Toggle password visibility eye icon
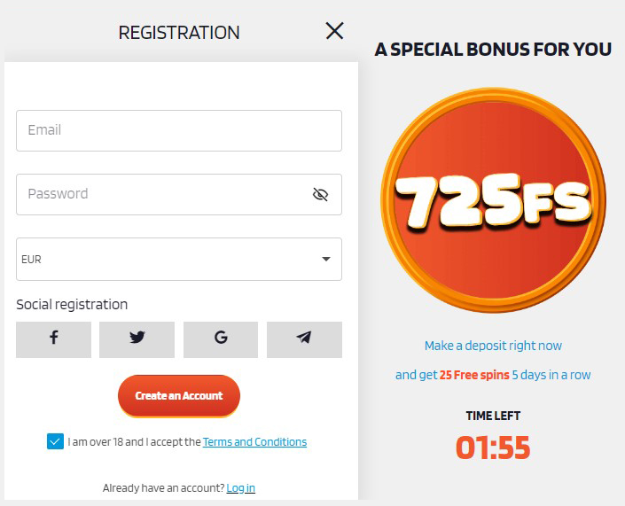 click(x=320, y=195)
